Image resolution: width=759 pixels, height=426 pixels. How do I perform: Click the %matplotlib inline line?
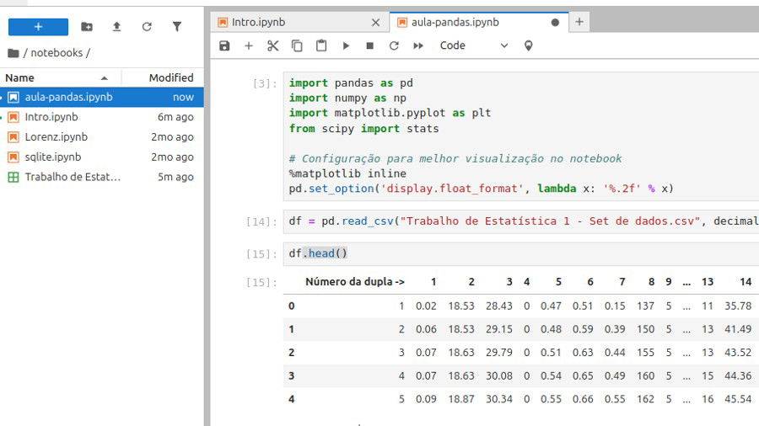(347, 173)
